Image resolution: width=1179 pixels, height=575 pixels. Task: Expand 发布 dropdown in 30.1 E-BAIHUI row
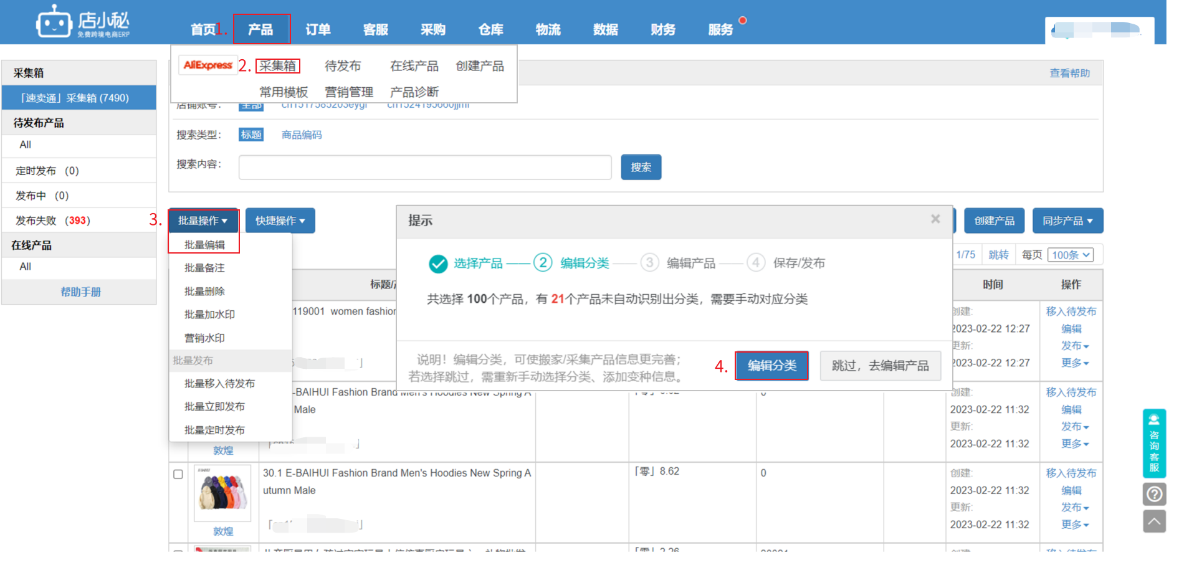coord(1074,508)
